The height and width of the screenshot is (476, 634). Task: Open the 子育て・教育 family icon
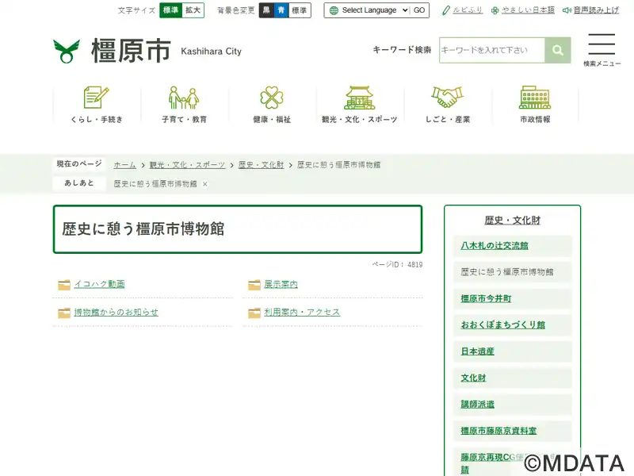coord(184,98)
